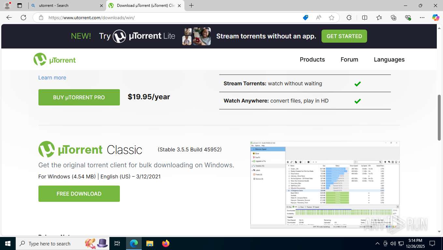Follow the Learn more link
443x250 pixels.
click(x=52, y=77)
